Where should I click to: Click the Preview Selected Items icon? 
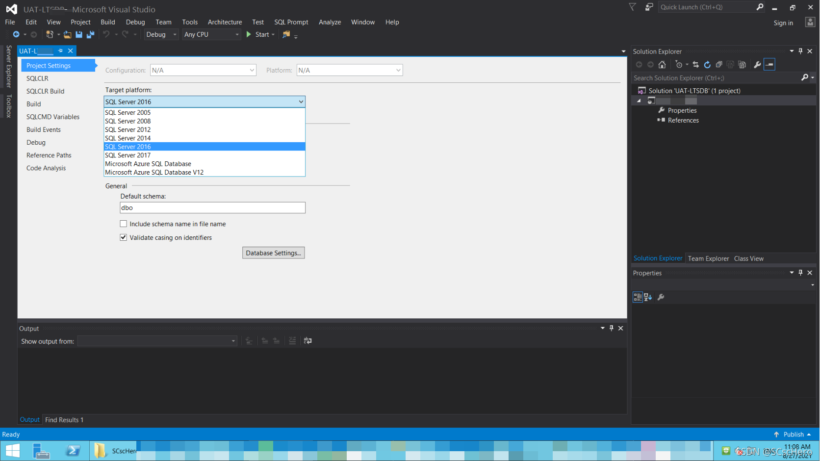click(x=769, y=65)
